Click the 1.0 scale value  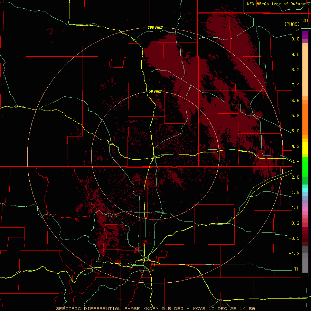(x=295, y=208)
